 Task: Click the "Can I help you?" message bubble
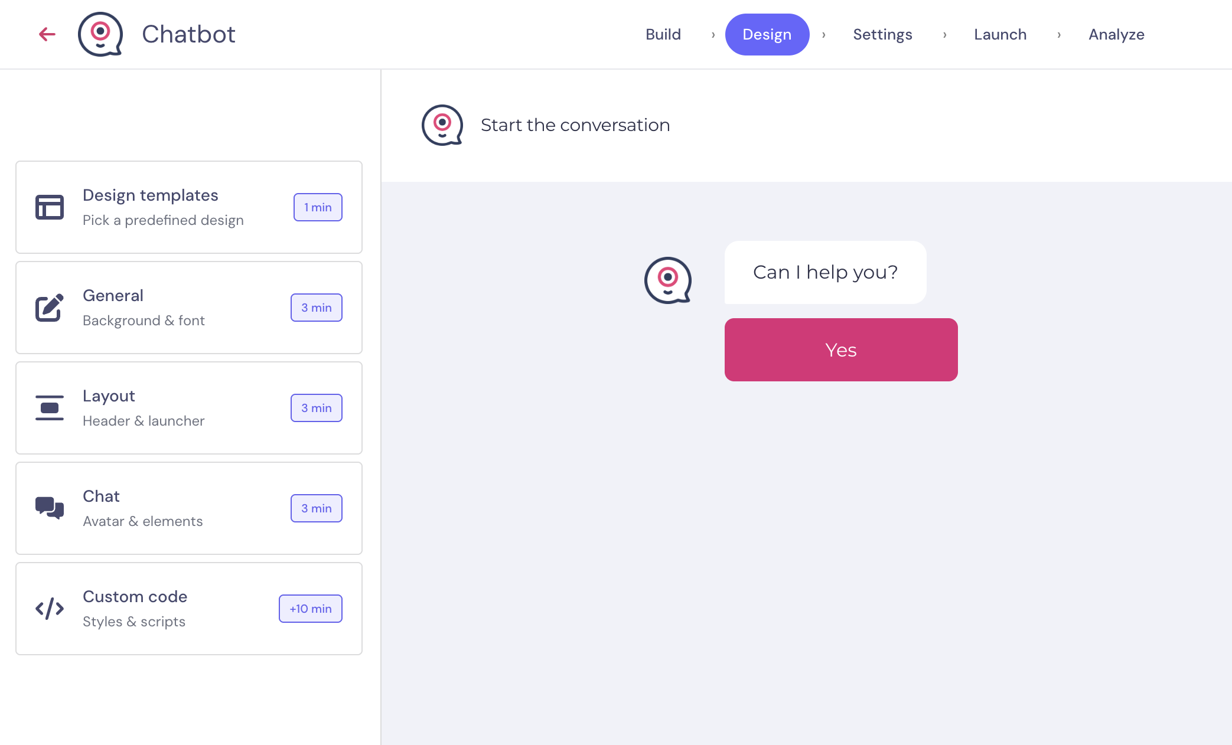point(825,272)
